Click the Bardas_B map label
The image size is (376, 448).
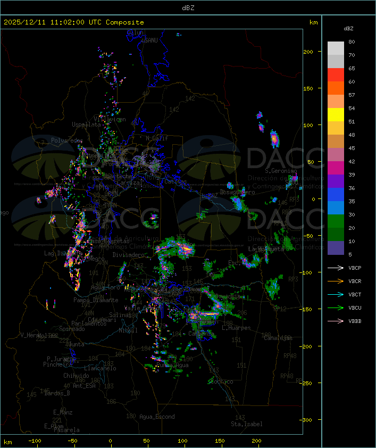click(x=57, y=393)
